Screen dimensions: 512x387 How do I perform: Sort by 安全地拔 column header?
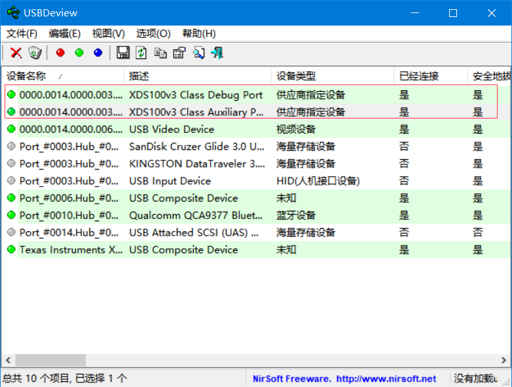[x=490, y=76]
